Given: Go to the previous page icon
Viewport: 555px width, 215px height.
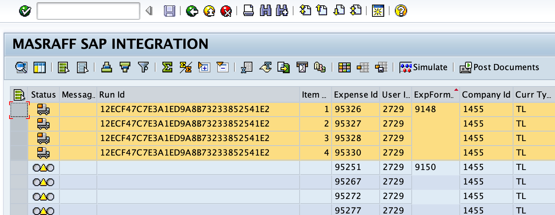Looking at the screenshot, I should coord(322,11).
